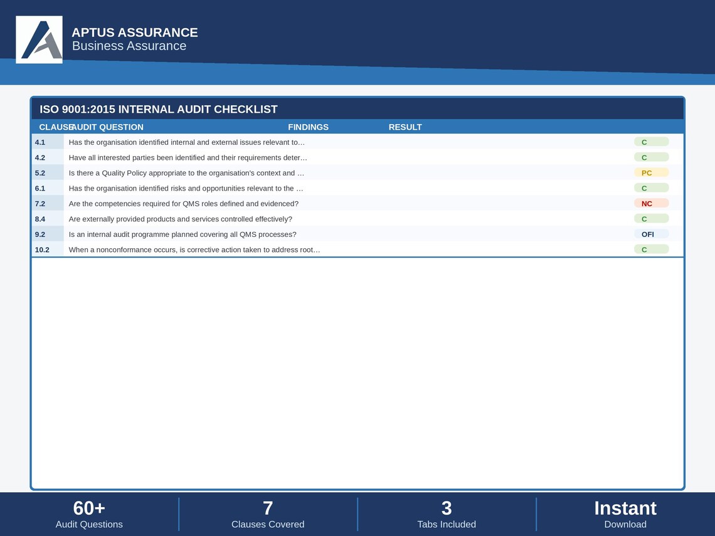Screen dimensions: 715x536
Task: Click the AUDIT QUESTION column header
Action: coord(107,127)
